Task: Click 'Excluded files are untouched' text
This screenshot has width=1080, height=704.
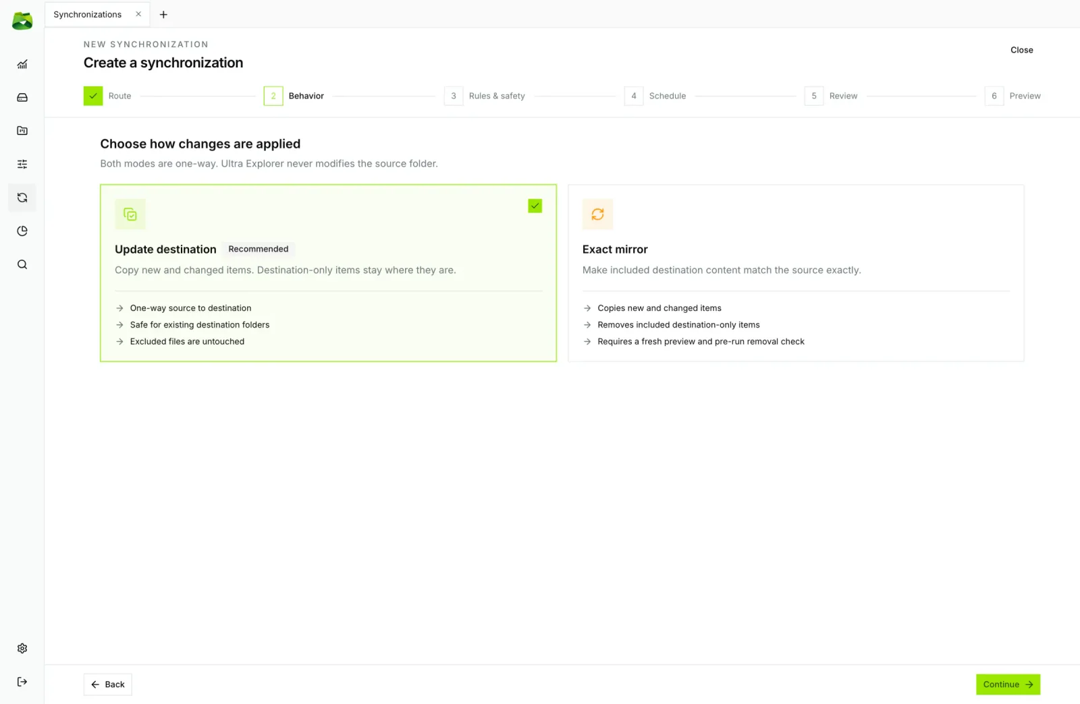Action: point(187,342)
